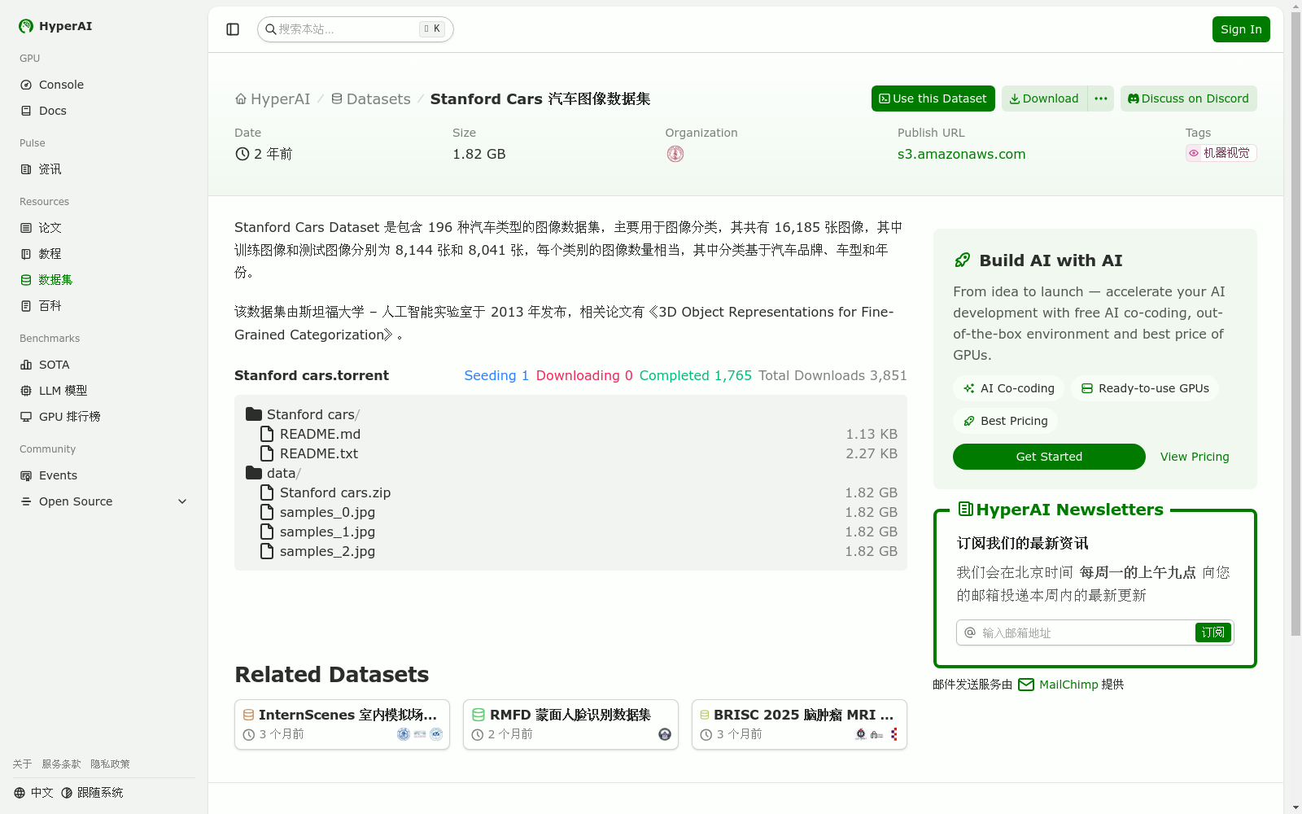This screenshot has width=1302, height=814.
Task: Toggle the sidebar panel icon
Action: 233,29
